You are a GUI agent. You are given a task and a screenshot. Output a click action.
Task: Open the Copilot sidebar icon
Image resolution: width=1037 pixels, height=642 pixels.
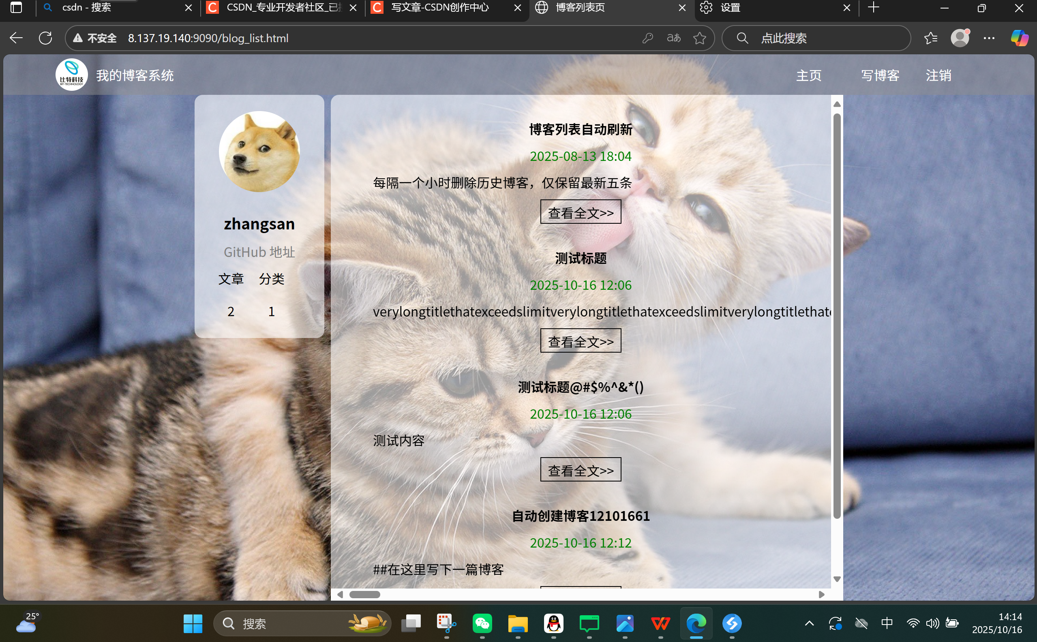[x=1019, y=38]
